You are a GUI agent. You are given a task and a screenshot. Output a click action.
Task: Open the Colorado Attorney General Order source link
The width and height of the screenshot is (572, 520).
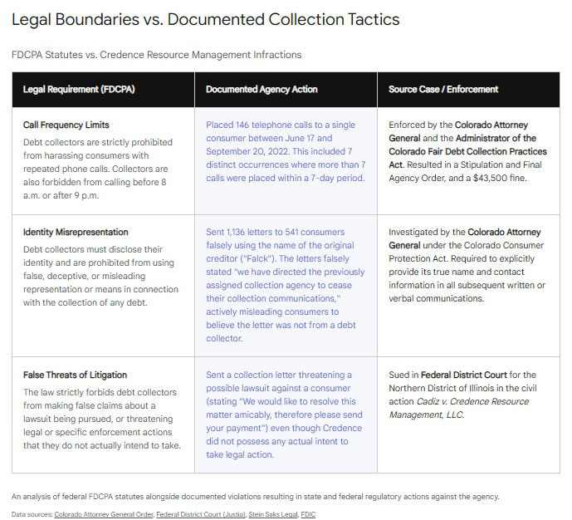tap(104, 514)
